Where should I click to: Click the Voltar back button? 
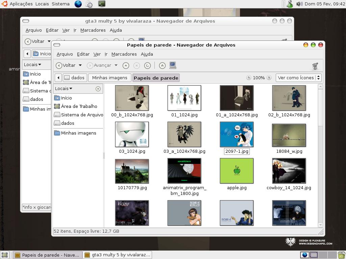tap(66, 65)
